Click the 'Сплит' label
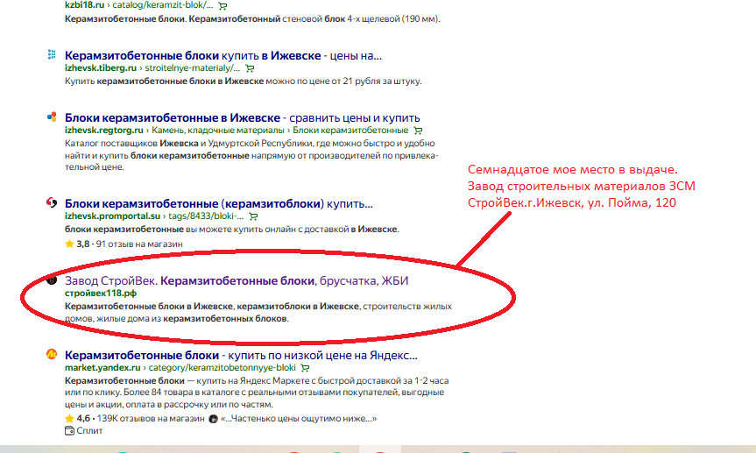The height and width of the screenshot is (453, 756). coord(89,431)
